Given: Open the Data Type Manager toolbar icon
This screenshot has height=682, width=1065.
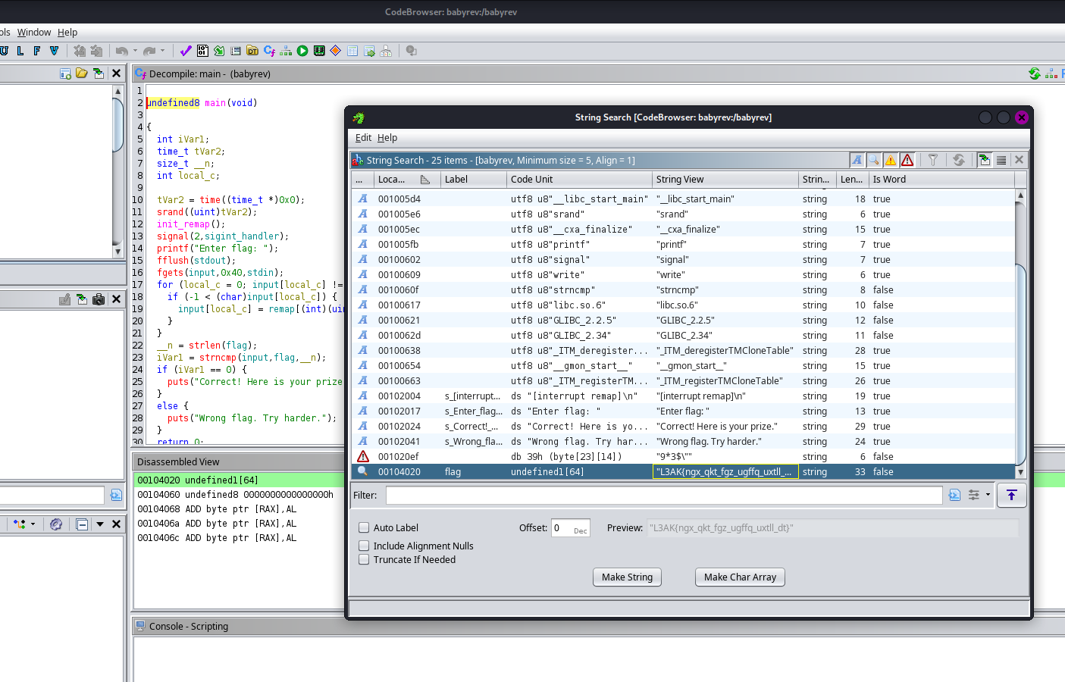Looking at the screenshot, I should [252, 51].
